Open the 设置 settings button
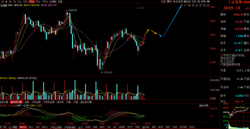The height and width of the screenshot is (129, 250). 60,2
